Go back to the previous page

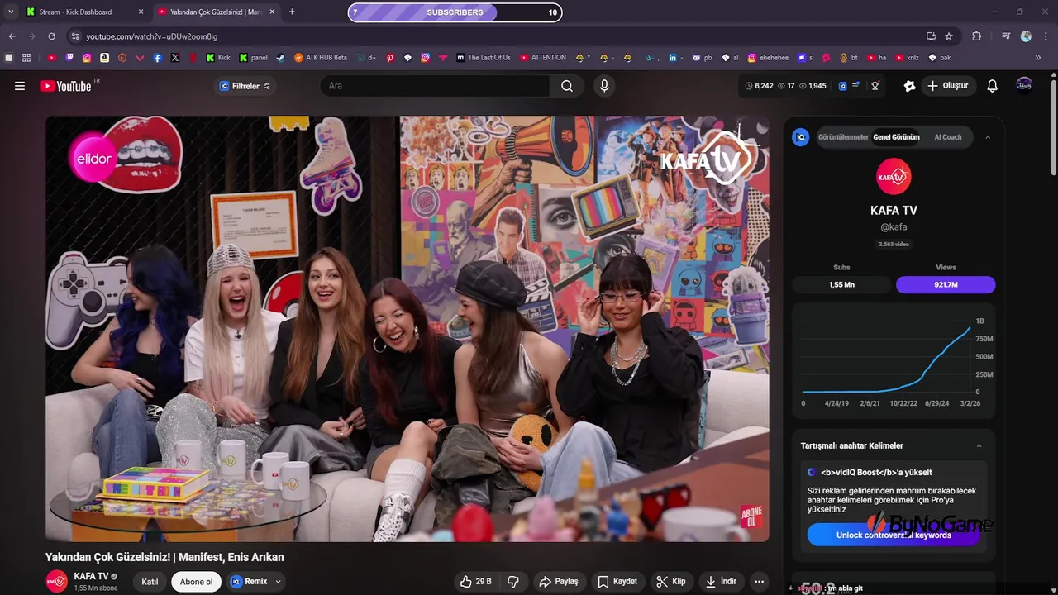point(12,36)
